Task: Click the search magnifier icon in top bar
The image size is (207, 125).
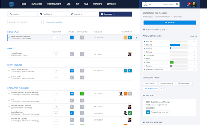Action: 177,4
